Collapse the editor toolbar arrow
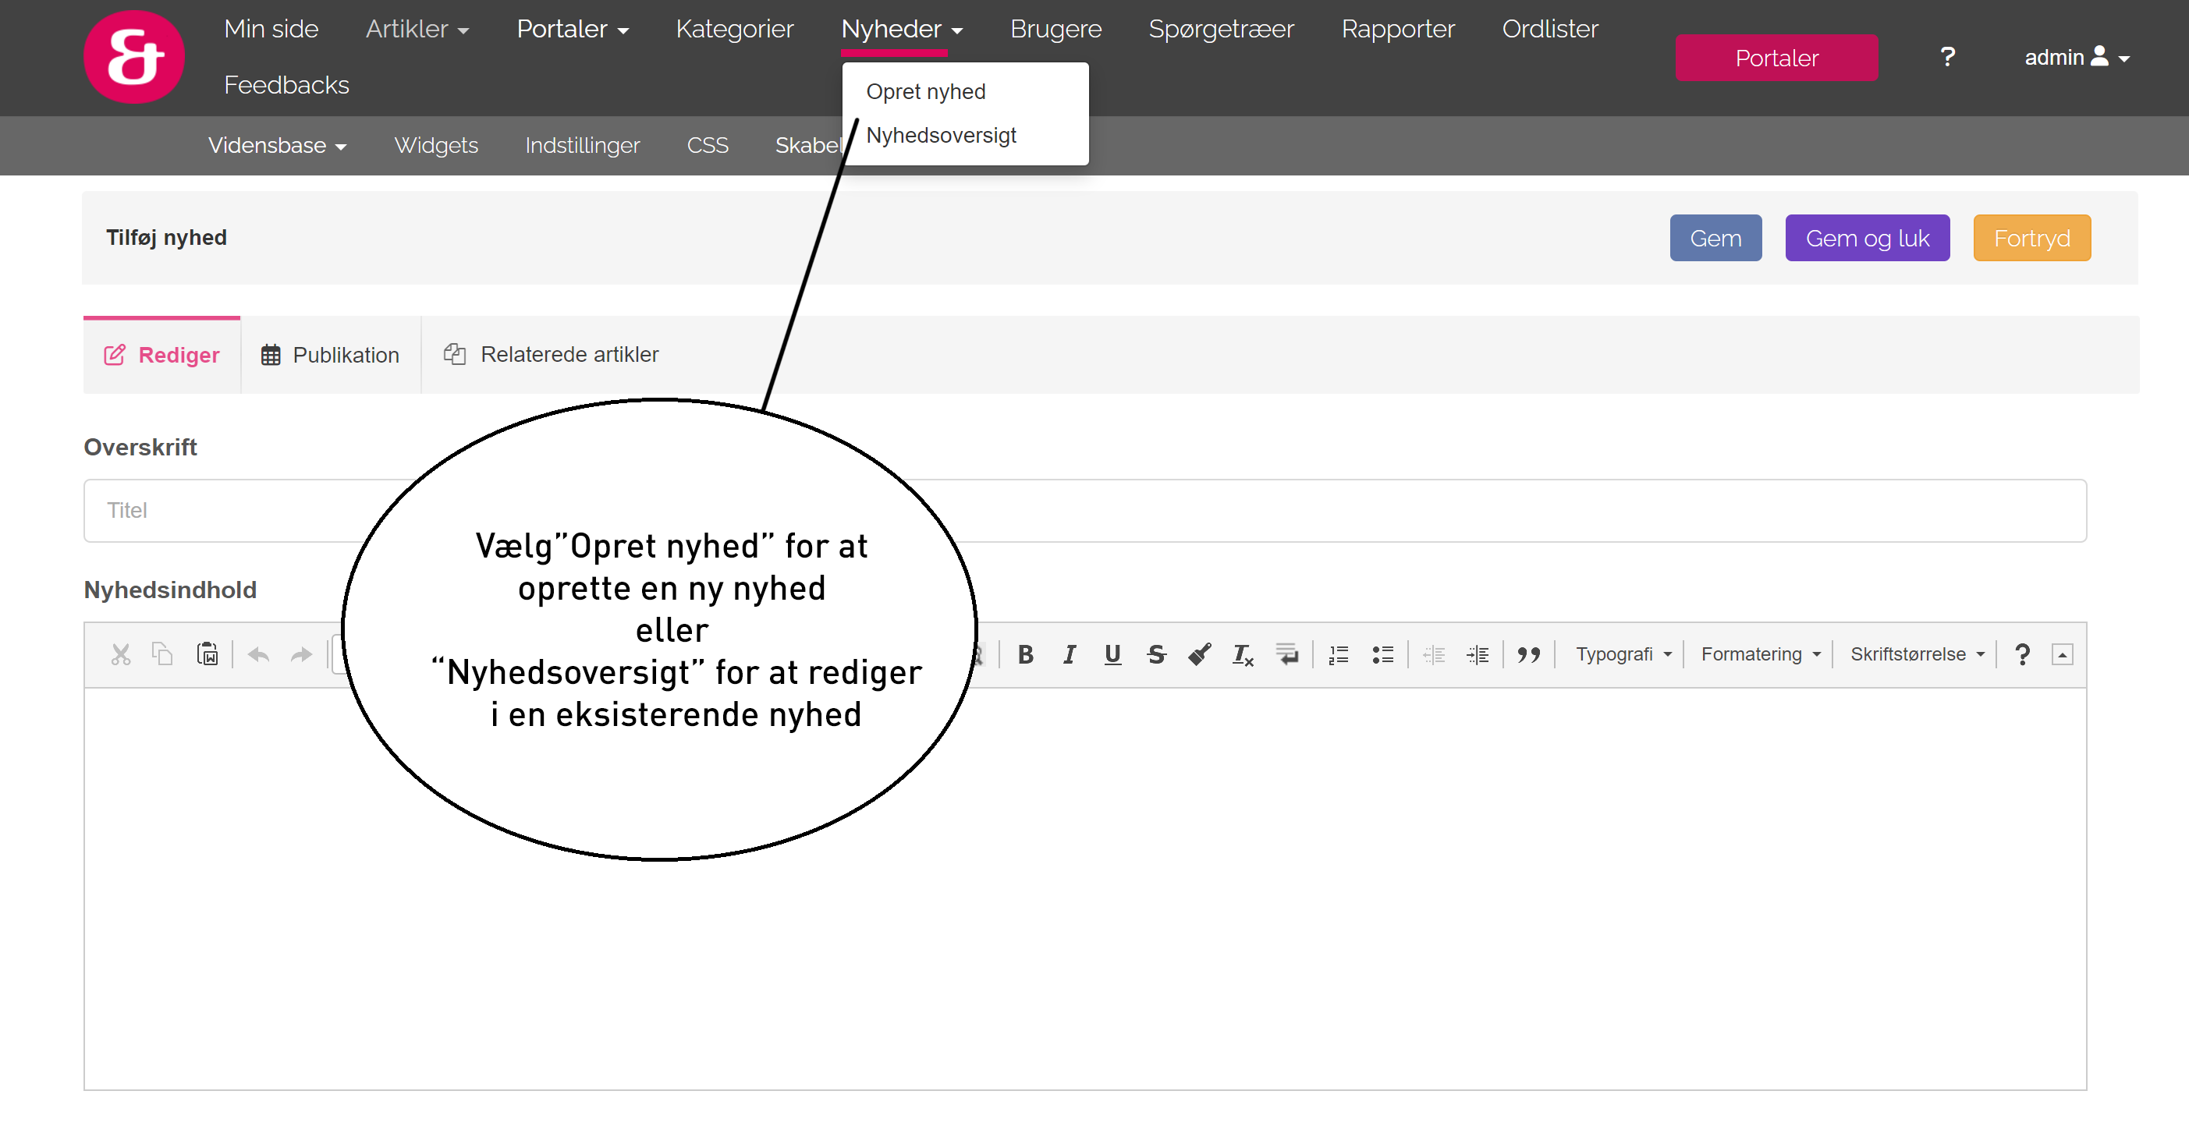The image size is (2189, 1144). pos(2062,654)
